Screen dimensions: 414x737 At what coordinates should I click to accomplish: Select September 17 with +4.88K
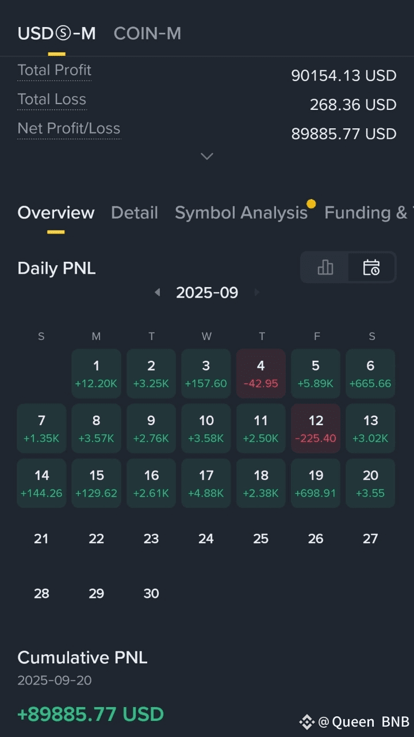206,483
